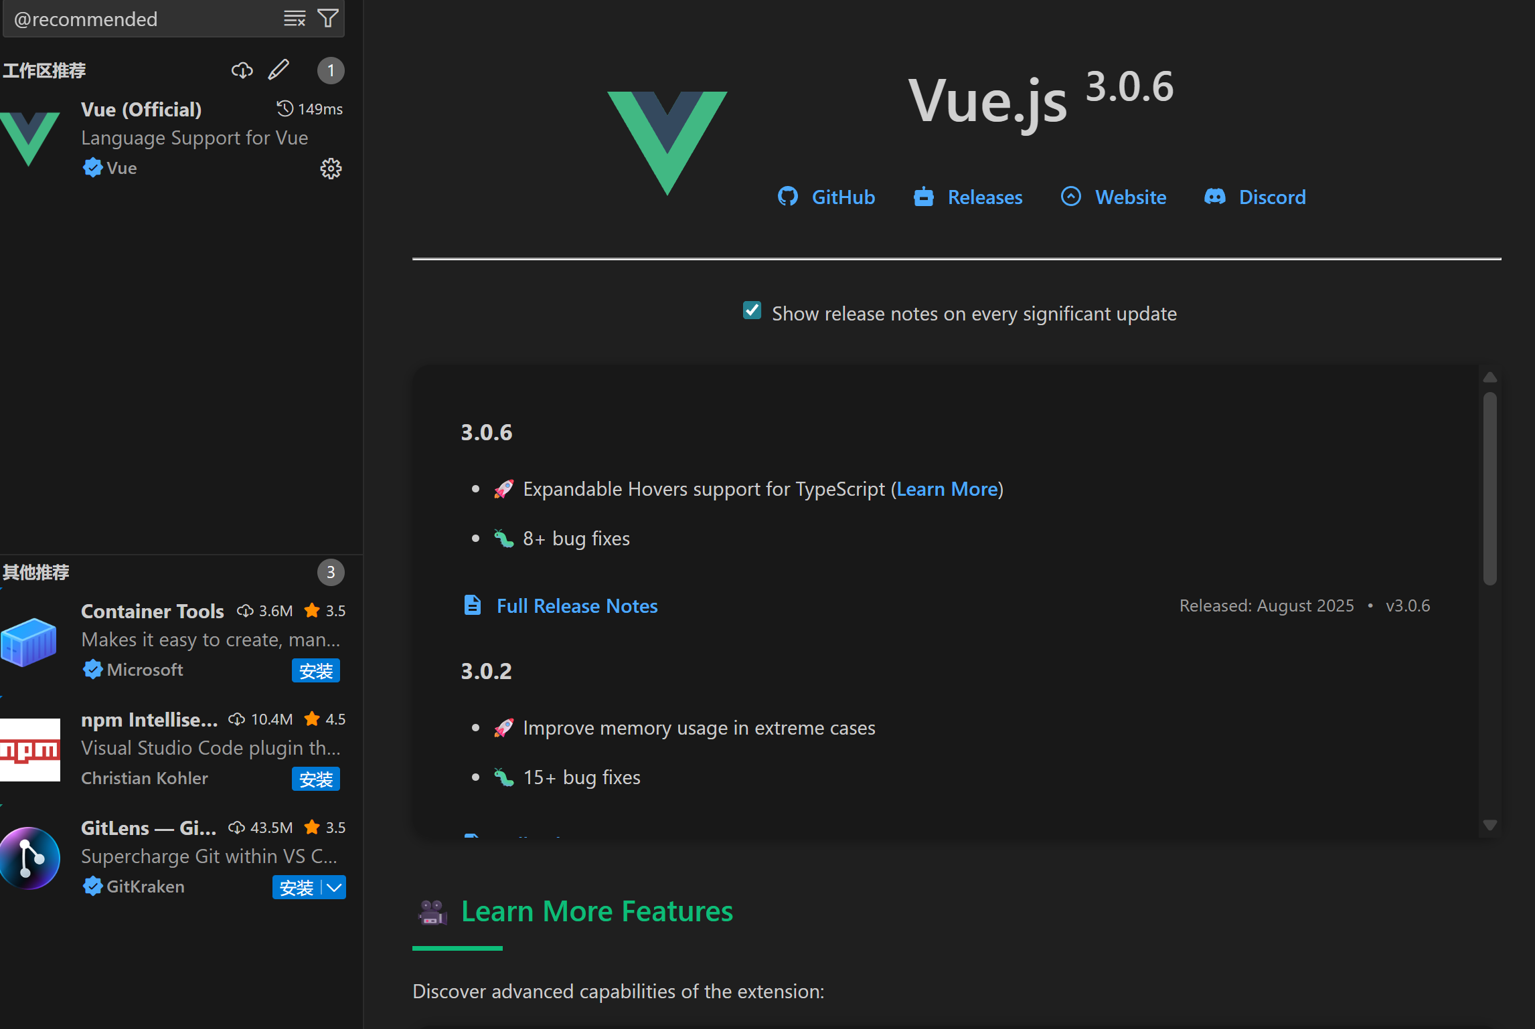Click into the @recommended search field
Image resolution: width=1535 pixels, height=1029 pixels.
pos(144,19)
